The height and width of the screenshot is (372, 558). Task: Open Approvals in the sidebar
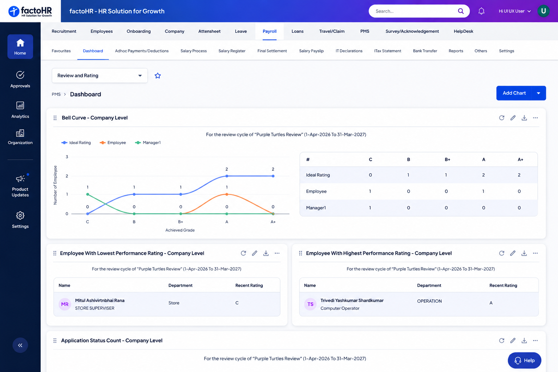pos(20,80)
